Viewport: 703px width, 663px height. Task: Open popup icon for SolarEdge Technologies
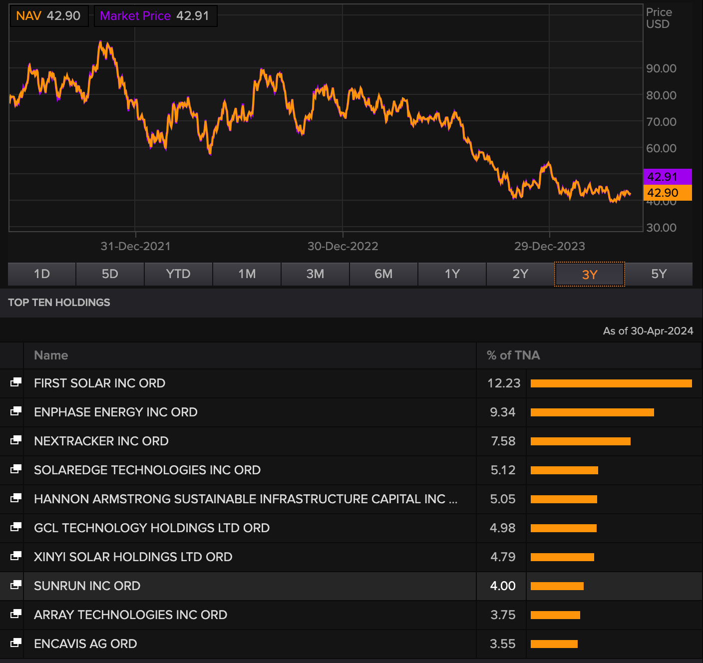click(16, 469)
